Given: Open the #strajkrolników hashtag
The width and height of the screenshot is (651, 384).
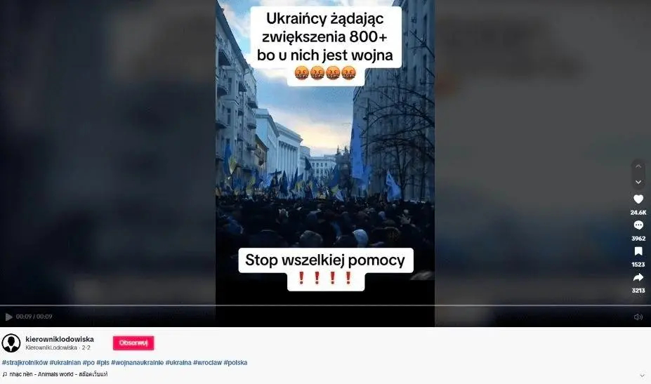Looking at the screenshot, I should [25, 362].
